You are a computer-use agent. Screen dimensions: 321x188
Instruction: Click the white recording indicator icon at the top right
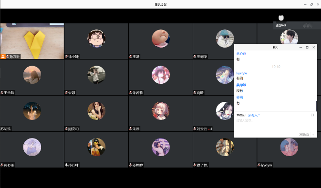pos(281,18)
